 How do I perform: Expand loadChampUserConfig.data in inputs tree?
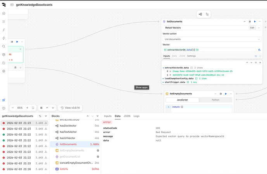(163, 78)
